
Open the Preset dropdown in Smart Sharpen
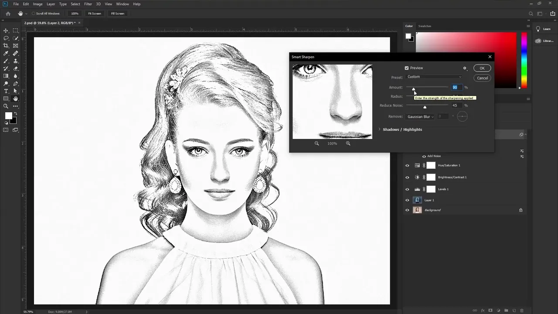pyautogui.click(x=434, y=77)
